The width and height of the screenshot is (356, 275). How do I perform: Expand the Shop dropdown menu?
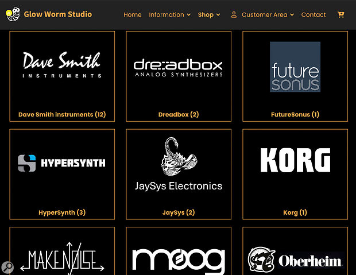click(x=209, y=15)
